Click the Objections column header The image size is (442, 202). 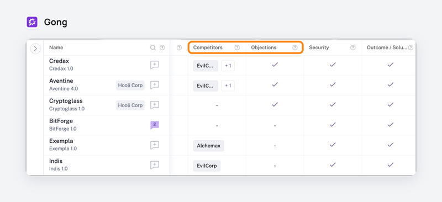tap(264, 47)
